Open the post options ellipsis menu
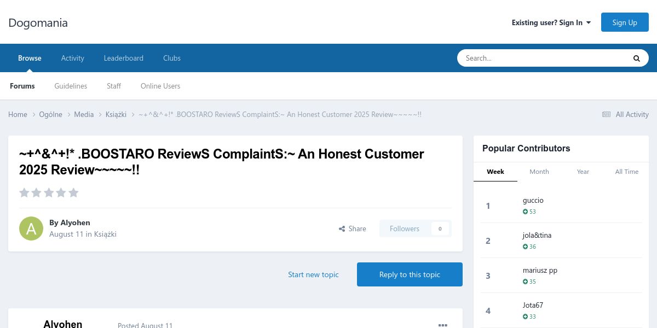This screenshot has height=328, width=657. click(x=442, y=325)
